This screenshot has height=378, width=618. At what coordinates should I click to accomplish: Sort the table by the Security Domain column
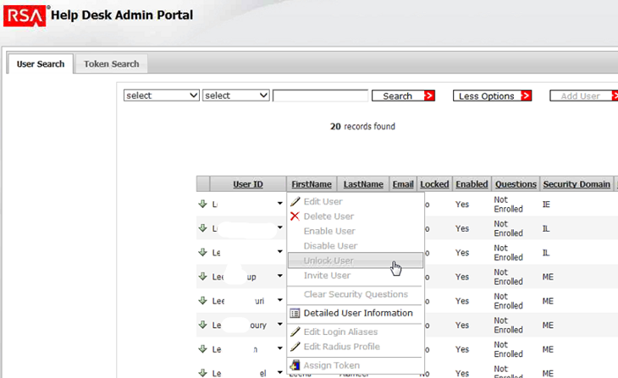click(576, 184)
